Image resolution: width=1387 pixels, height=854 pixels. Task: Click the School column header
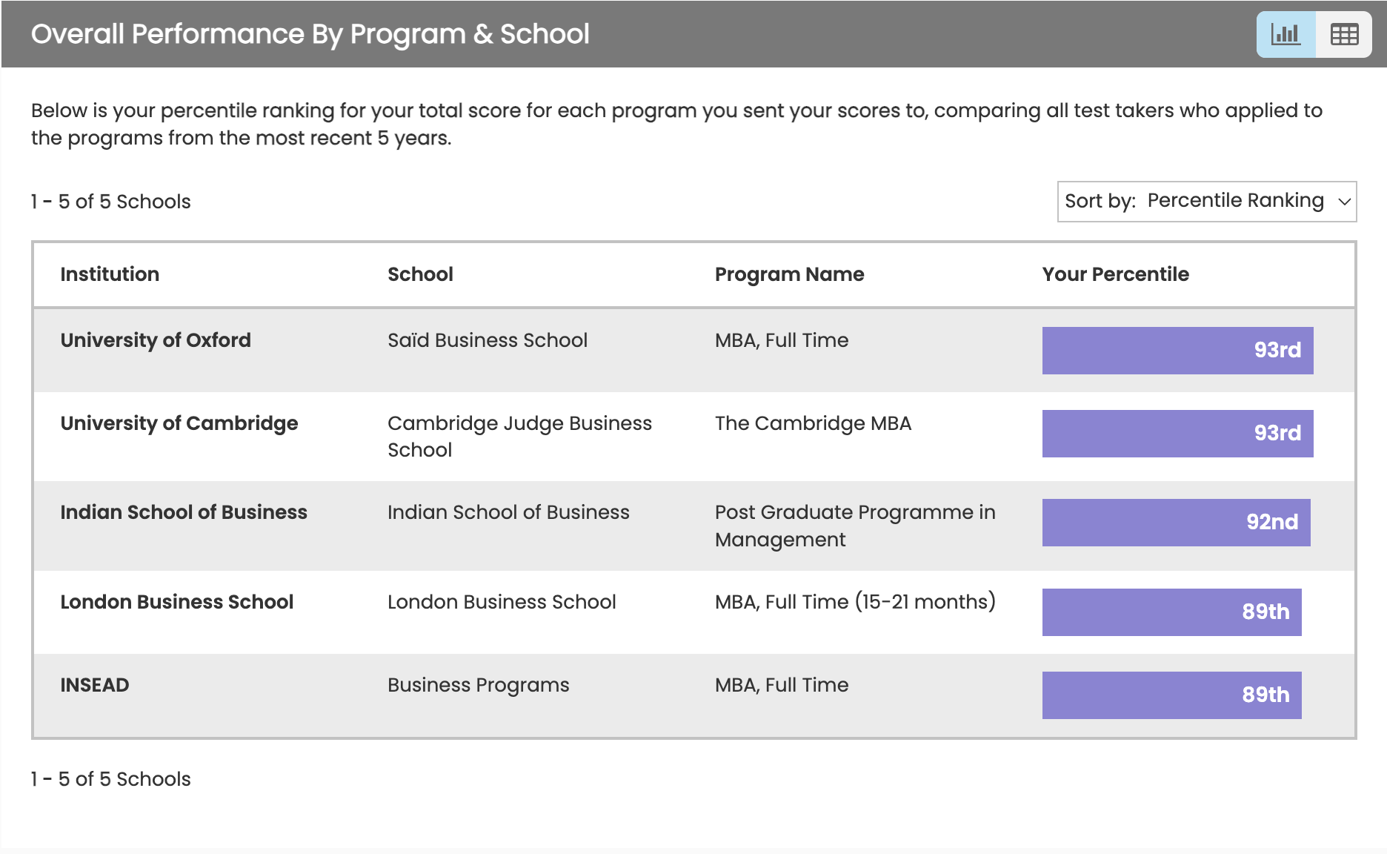coord(420,274)
